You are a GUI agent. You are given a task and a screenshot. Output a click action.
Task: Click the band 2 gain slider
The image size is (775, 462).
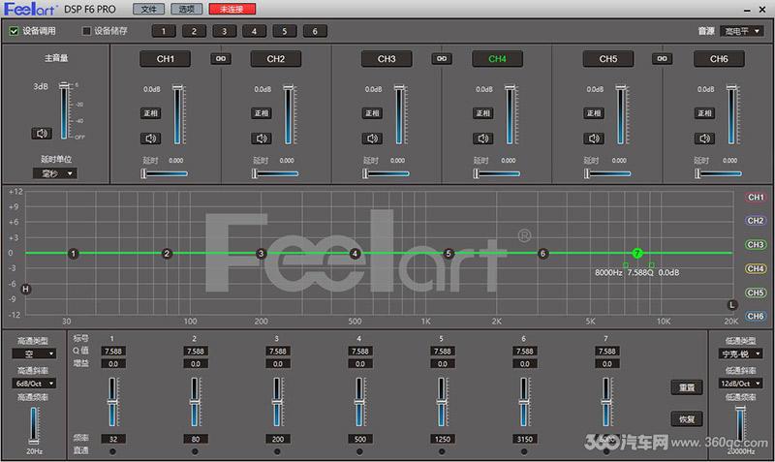coord(195,402)
